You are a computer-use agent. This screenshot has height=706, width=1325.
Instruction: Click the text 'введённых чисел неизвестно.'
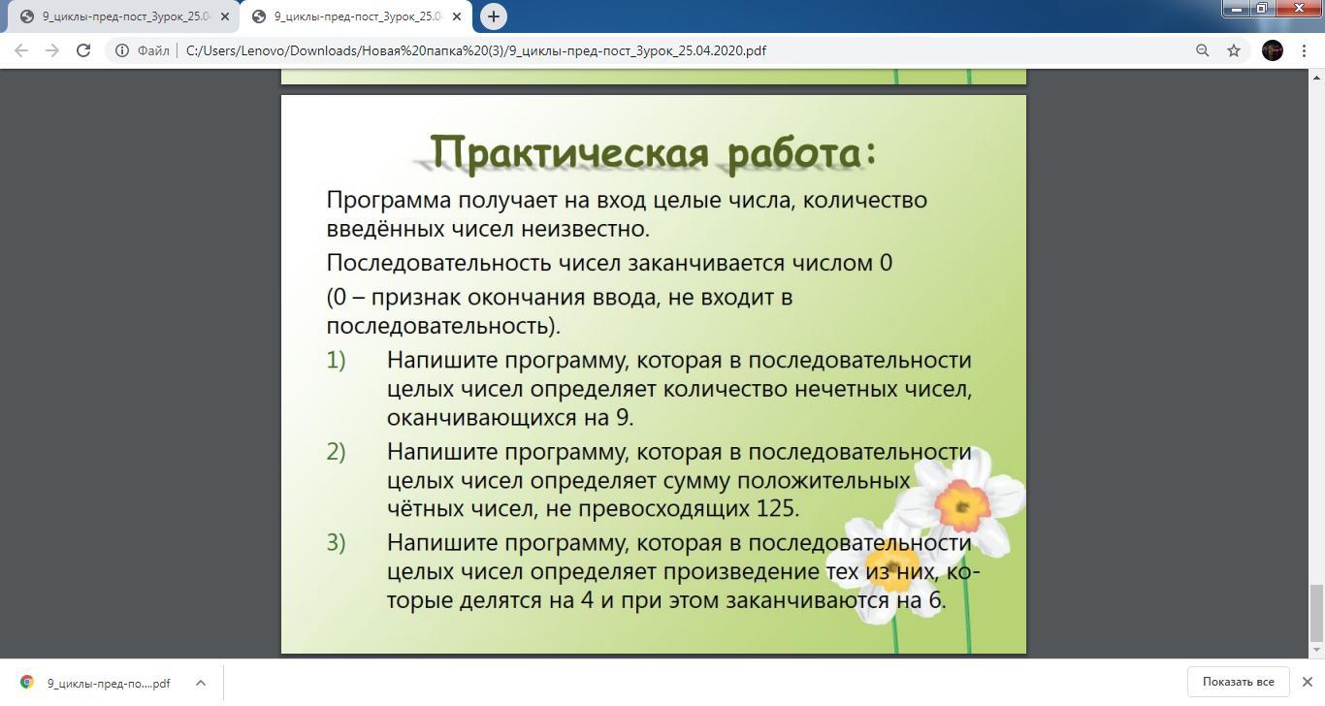point(488,229)
